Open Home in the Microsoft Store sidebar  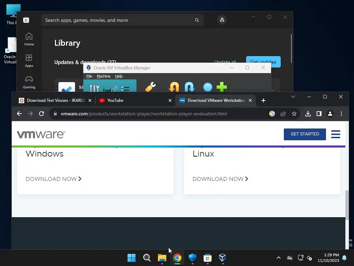click(29, 39)
